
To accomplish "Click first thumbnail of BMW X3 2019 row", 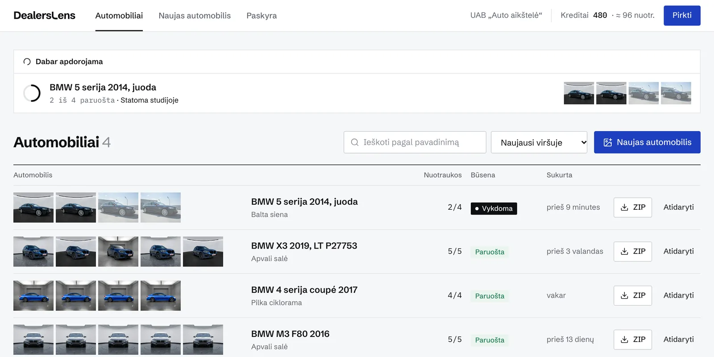I will [33, 252].
